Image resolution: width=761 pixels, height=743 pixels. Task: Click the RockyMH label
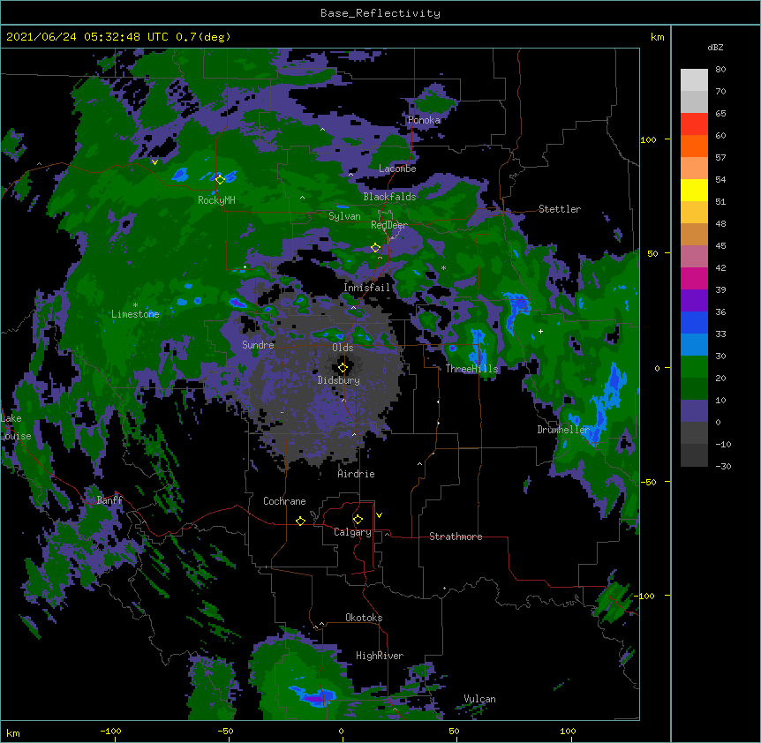(216, 200)
